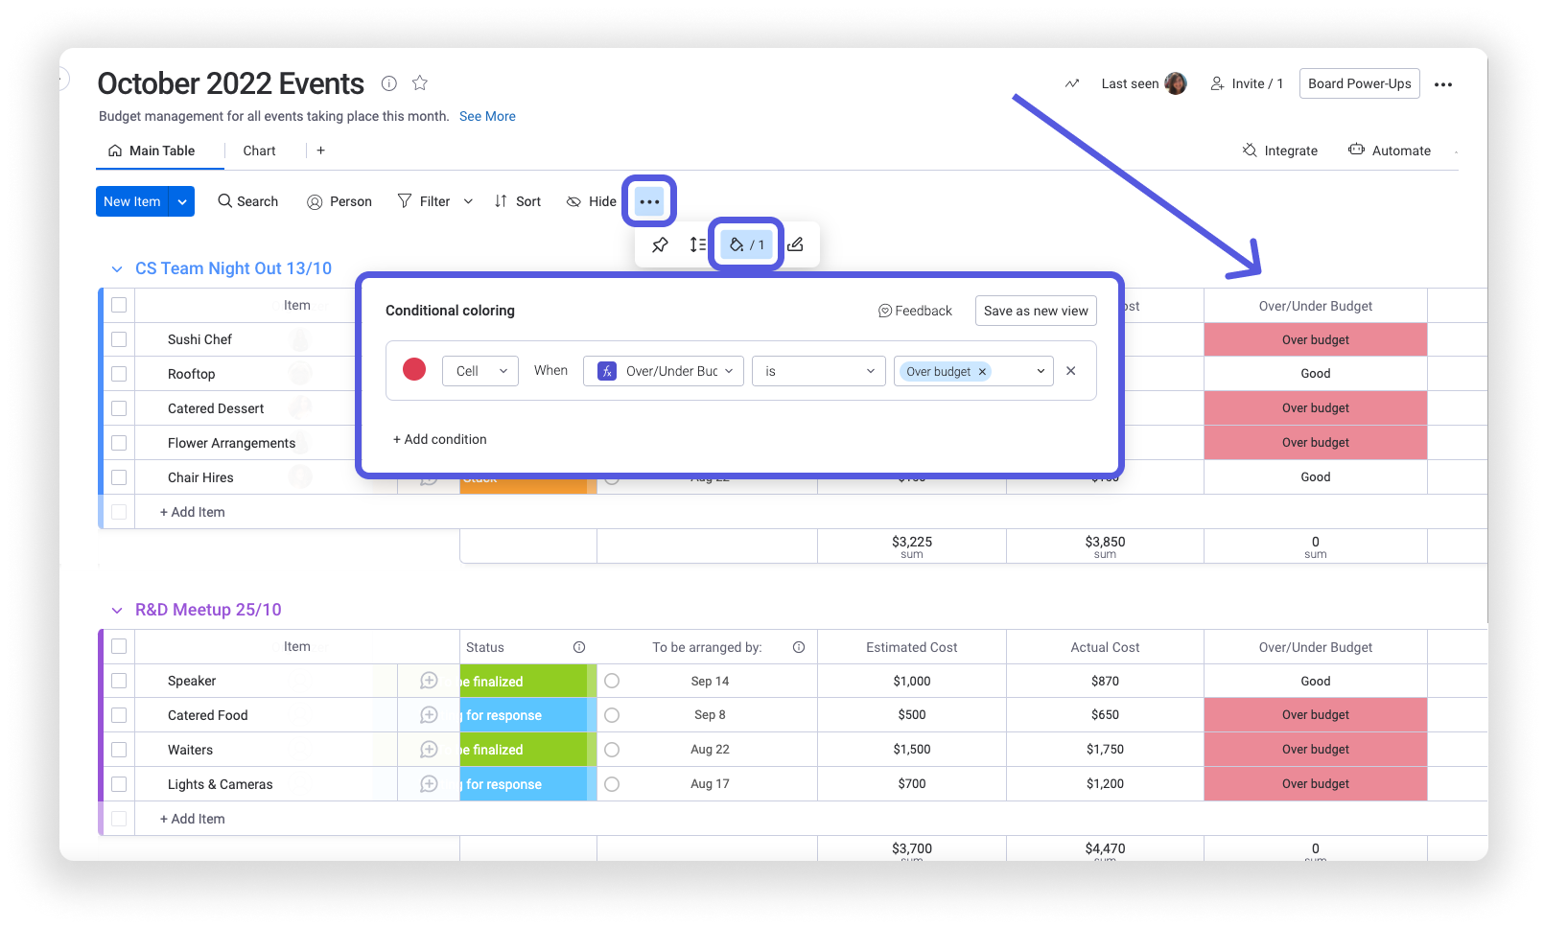Select the Speaker row checkbox
The width and height of the screenshot is (1544, 928).
click(119, 681)
